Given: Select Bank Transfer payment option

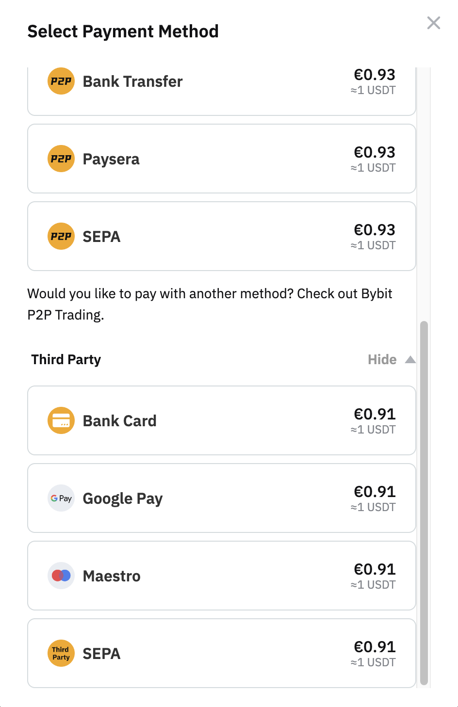Looking at the screenshot, I should [222, 91].
